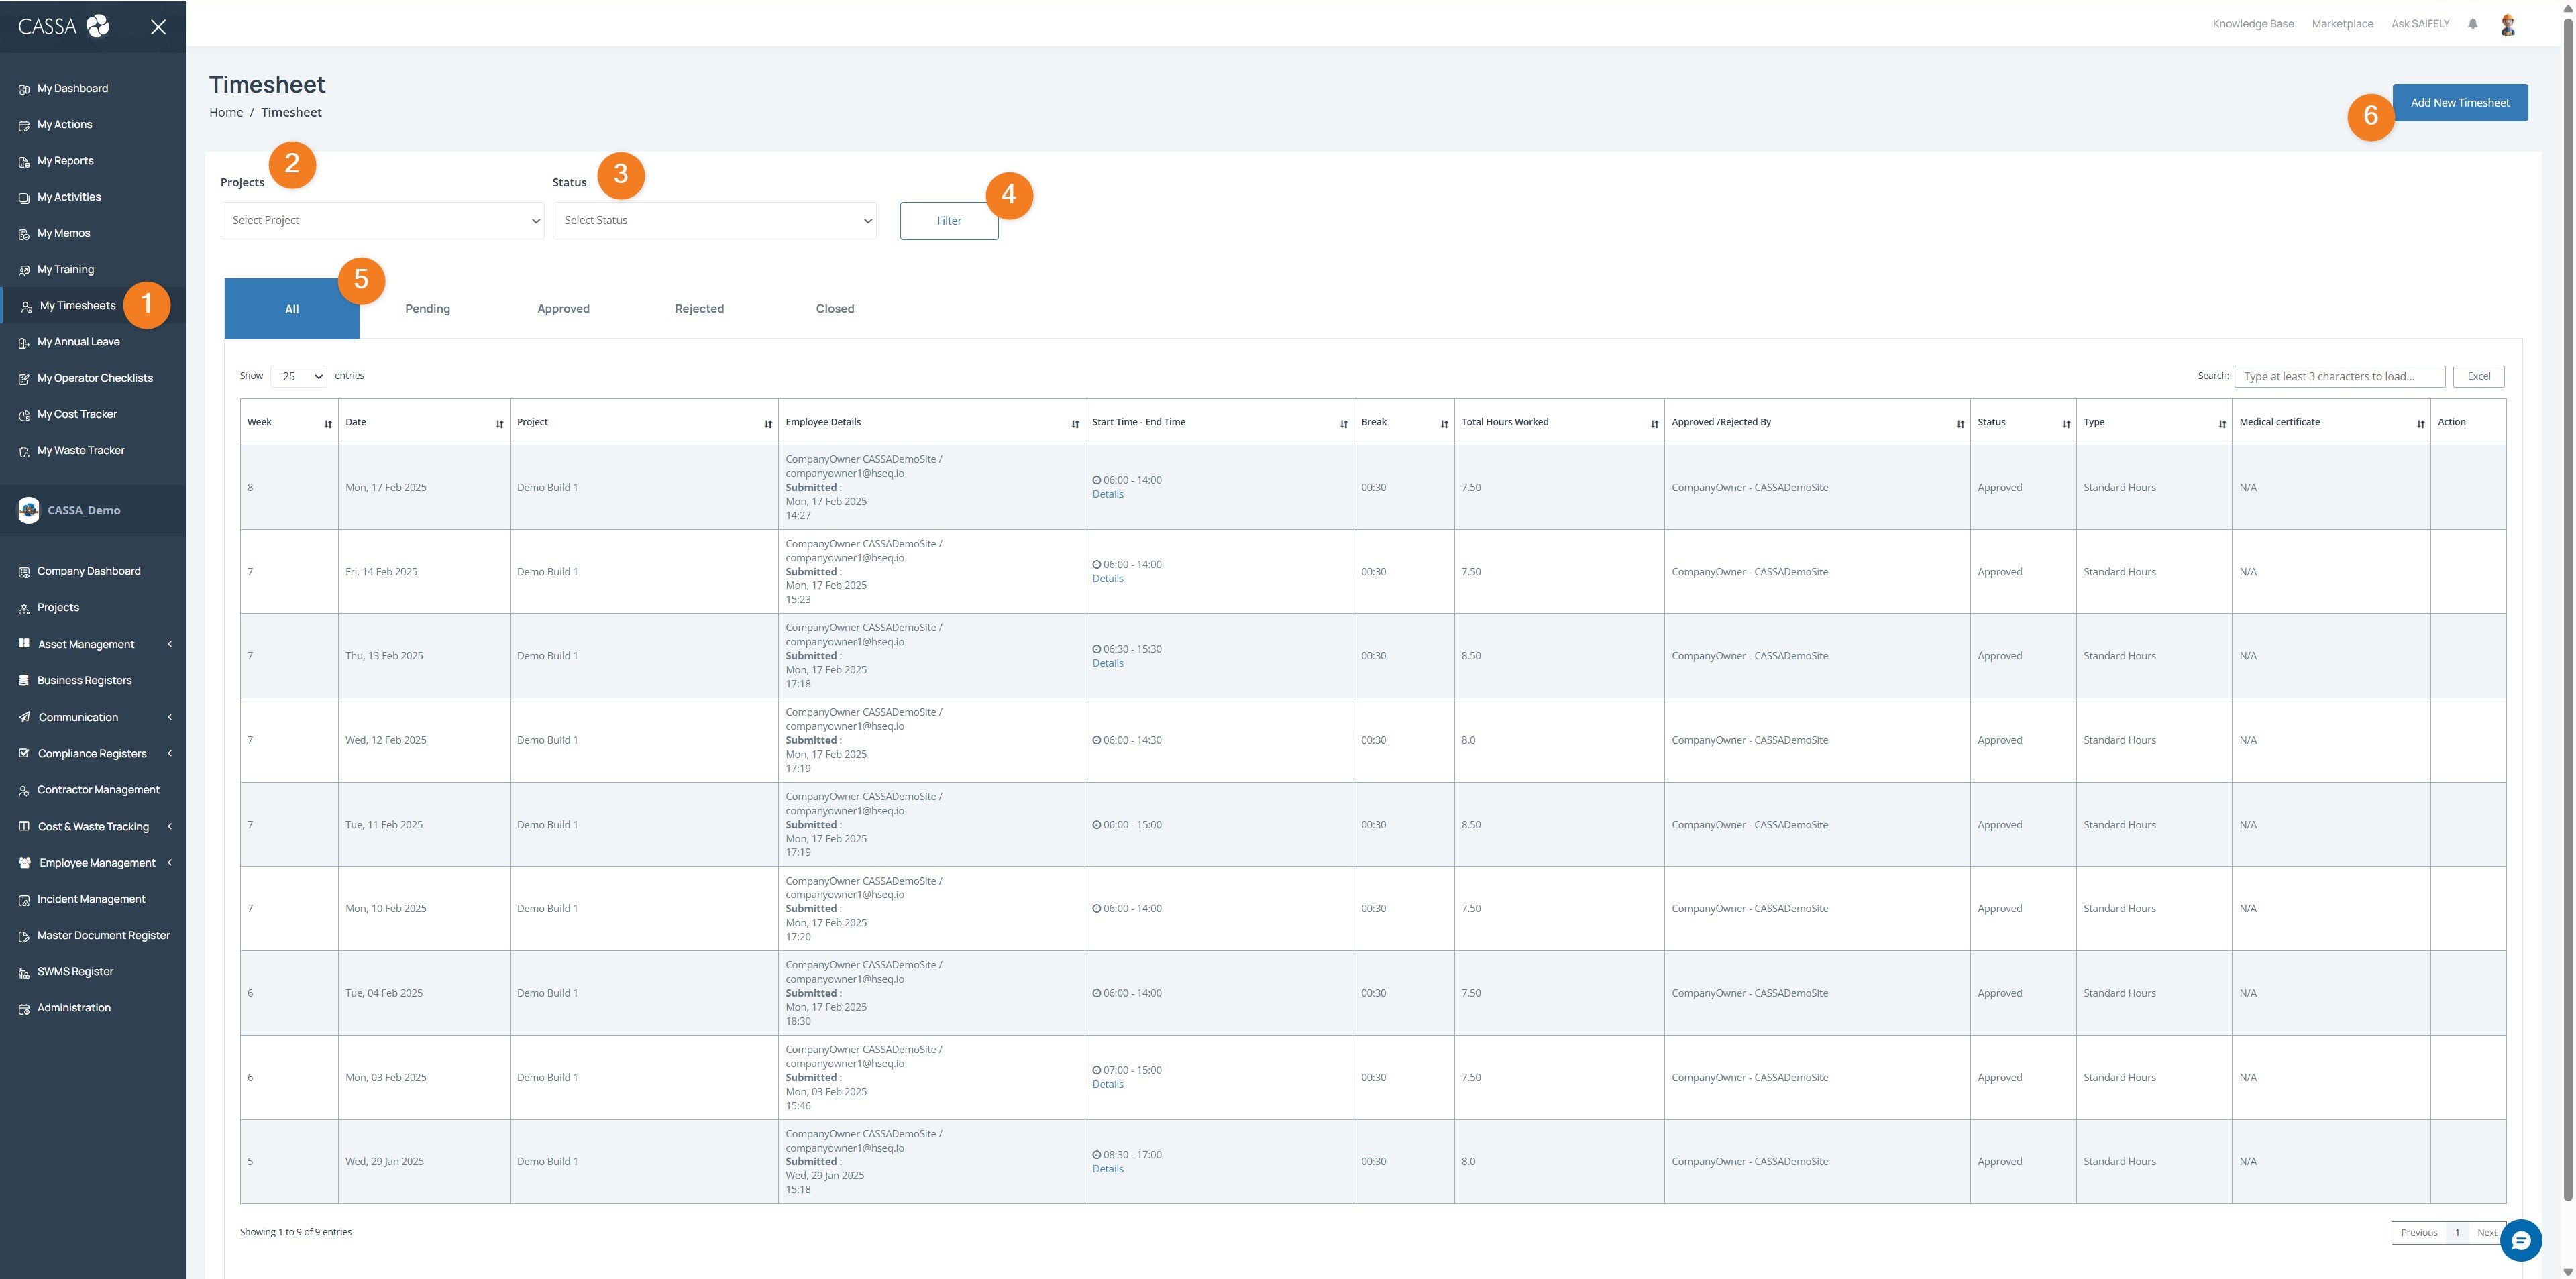
Task: Open the Select Project dropdown
Action: point(382,221)
